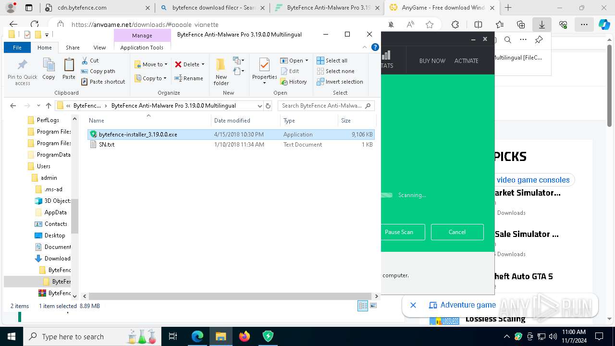This screenshot has width=615, height=346.
Task: Click the History ribbon button
Action: click(294, 82)
